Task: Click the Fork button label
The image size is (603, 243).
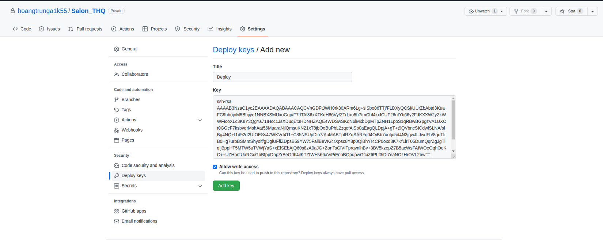Action: click(x=525, y=11)
